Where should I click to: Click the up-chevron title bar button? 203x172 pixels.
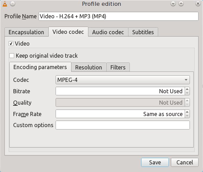(x=181, y=4)
